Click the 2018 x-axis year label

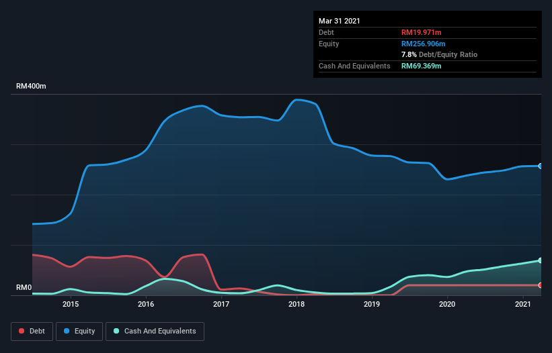[297, 304]
